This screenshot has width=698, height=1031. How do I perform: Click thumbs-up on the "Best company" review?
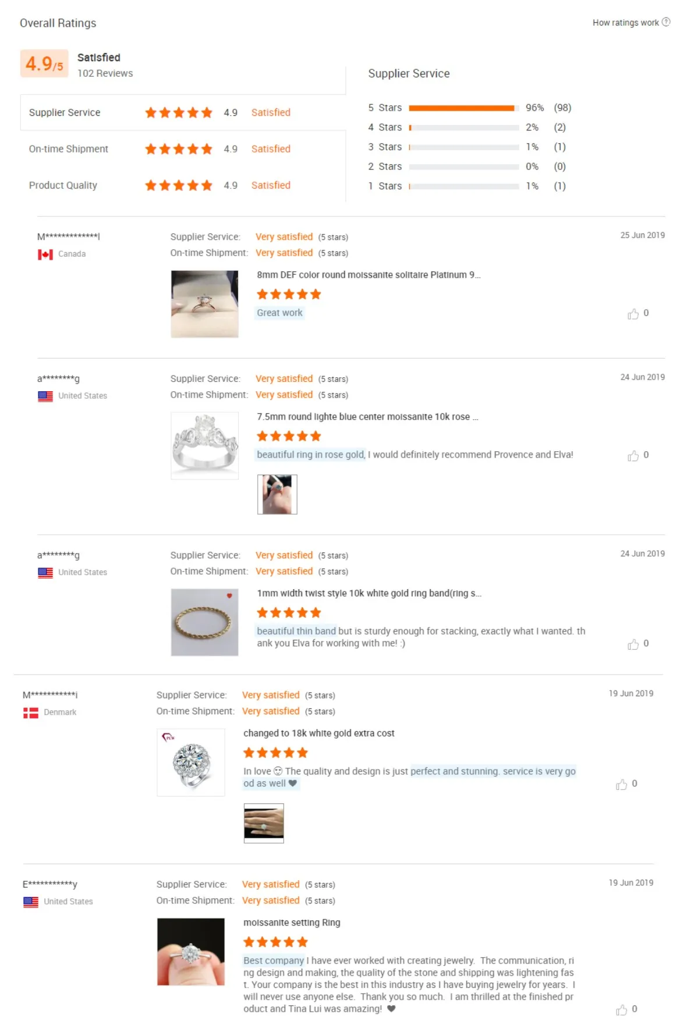(x=621, y=1010)
